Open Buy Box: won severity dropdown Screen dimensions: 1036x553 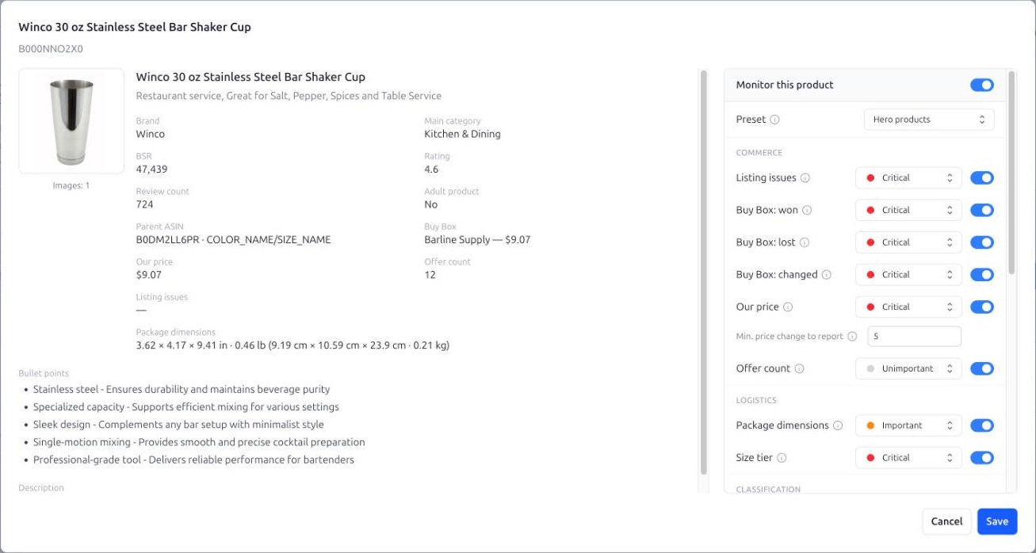click(x=908, y=210)
